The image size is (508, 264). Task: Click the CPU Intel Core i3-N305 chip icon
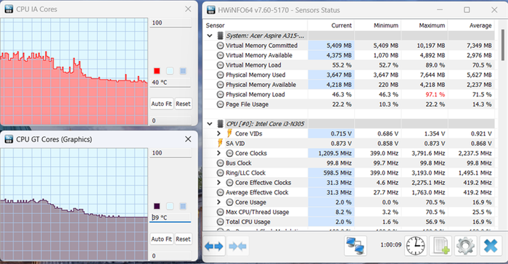pos(221,124)
